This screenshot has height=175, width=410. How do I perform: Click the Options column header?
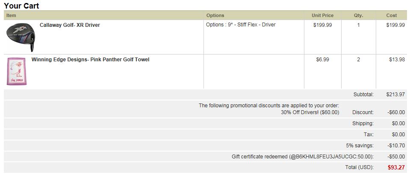pos(215,15)
